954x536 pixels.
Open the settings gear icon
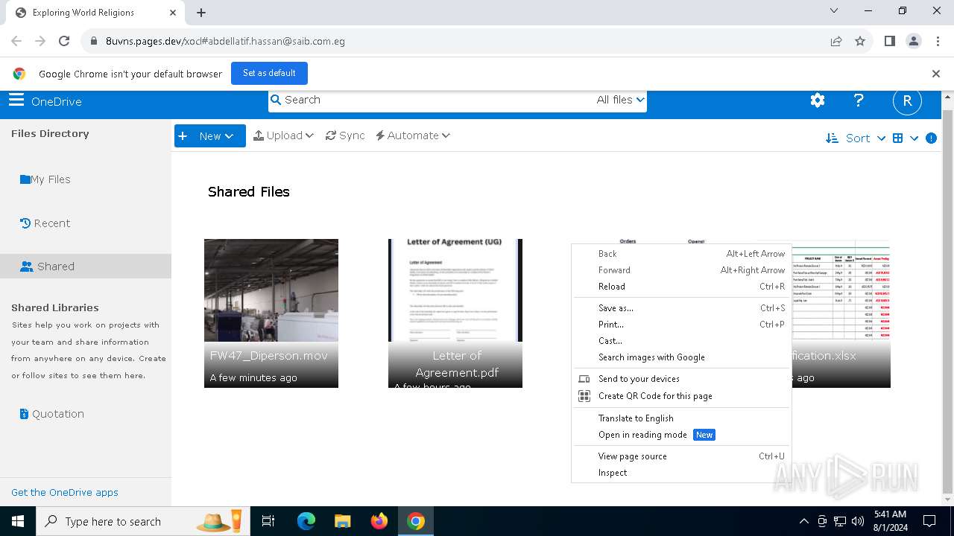[x=818, y=100]
